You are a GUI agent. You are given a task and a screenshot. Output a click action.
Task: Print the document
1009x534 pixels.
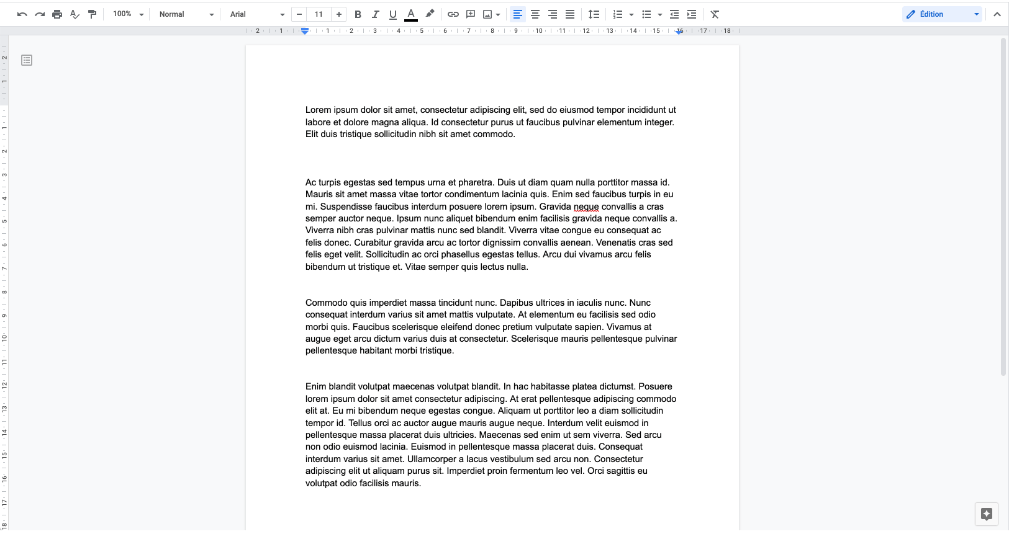57,14
